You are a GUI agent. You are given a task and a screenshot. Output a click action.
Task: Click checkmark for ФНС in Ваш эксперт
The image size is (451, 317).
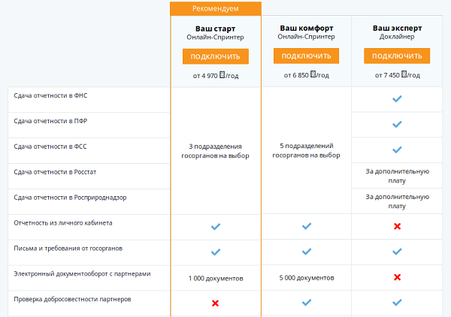click(397, 98)
